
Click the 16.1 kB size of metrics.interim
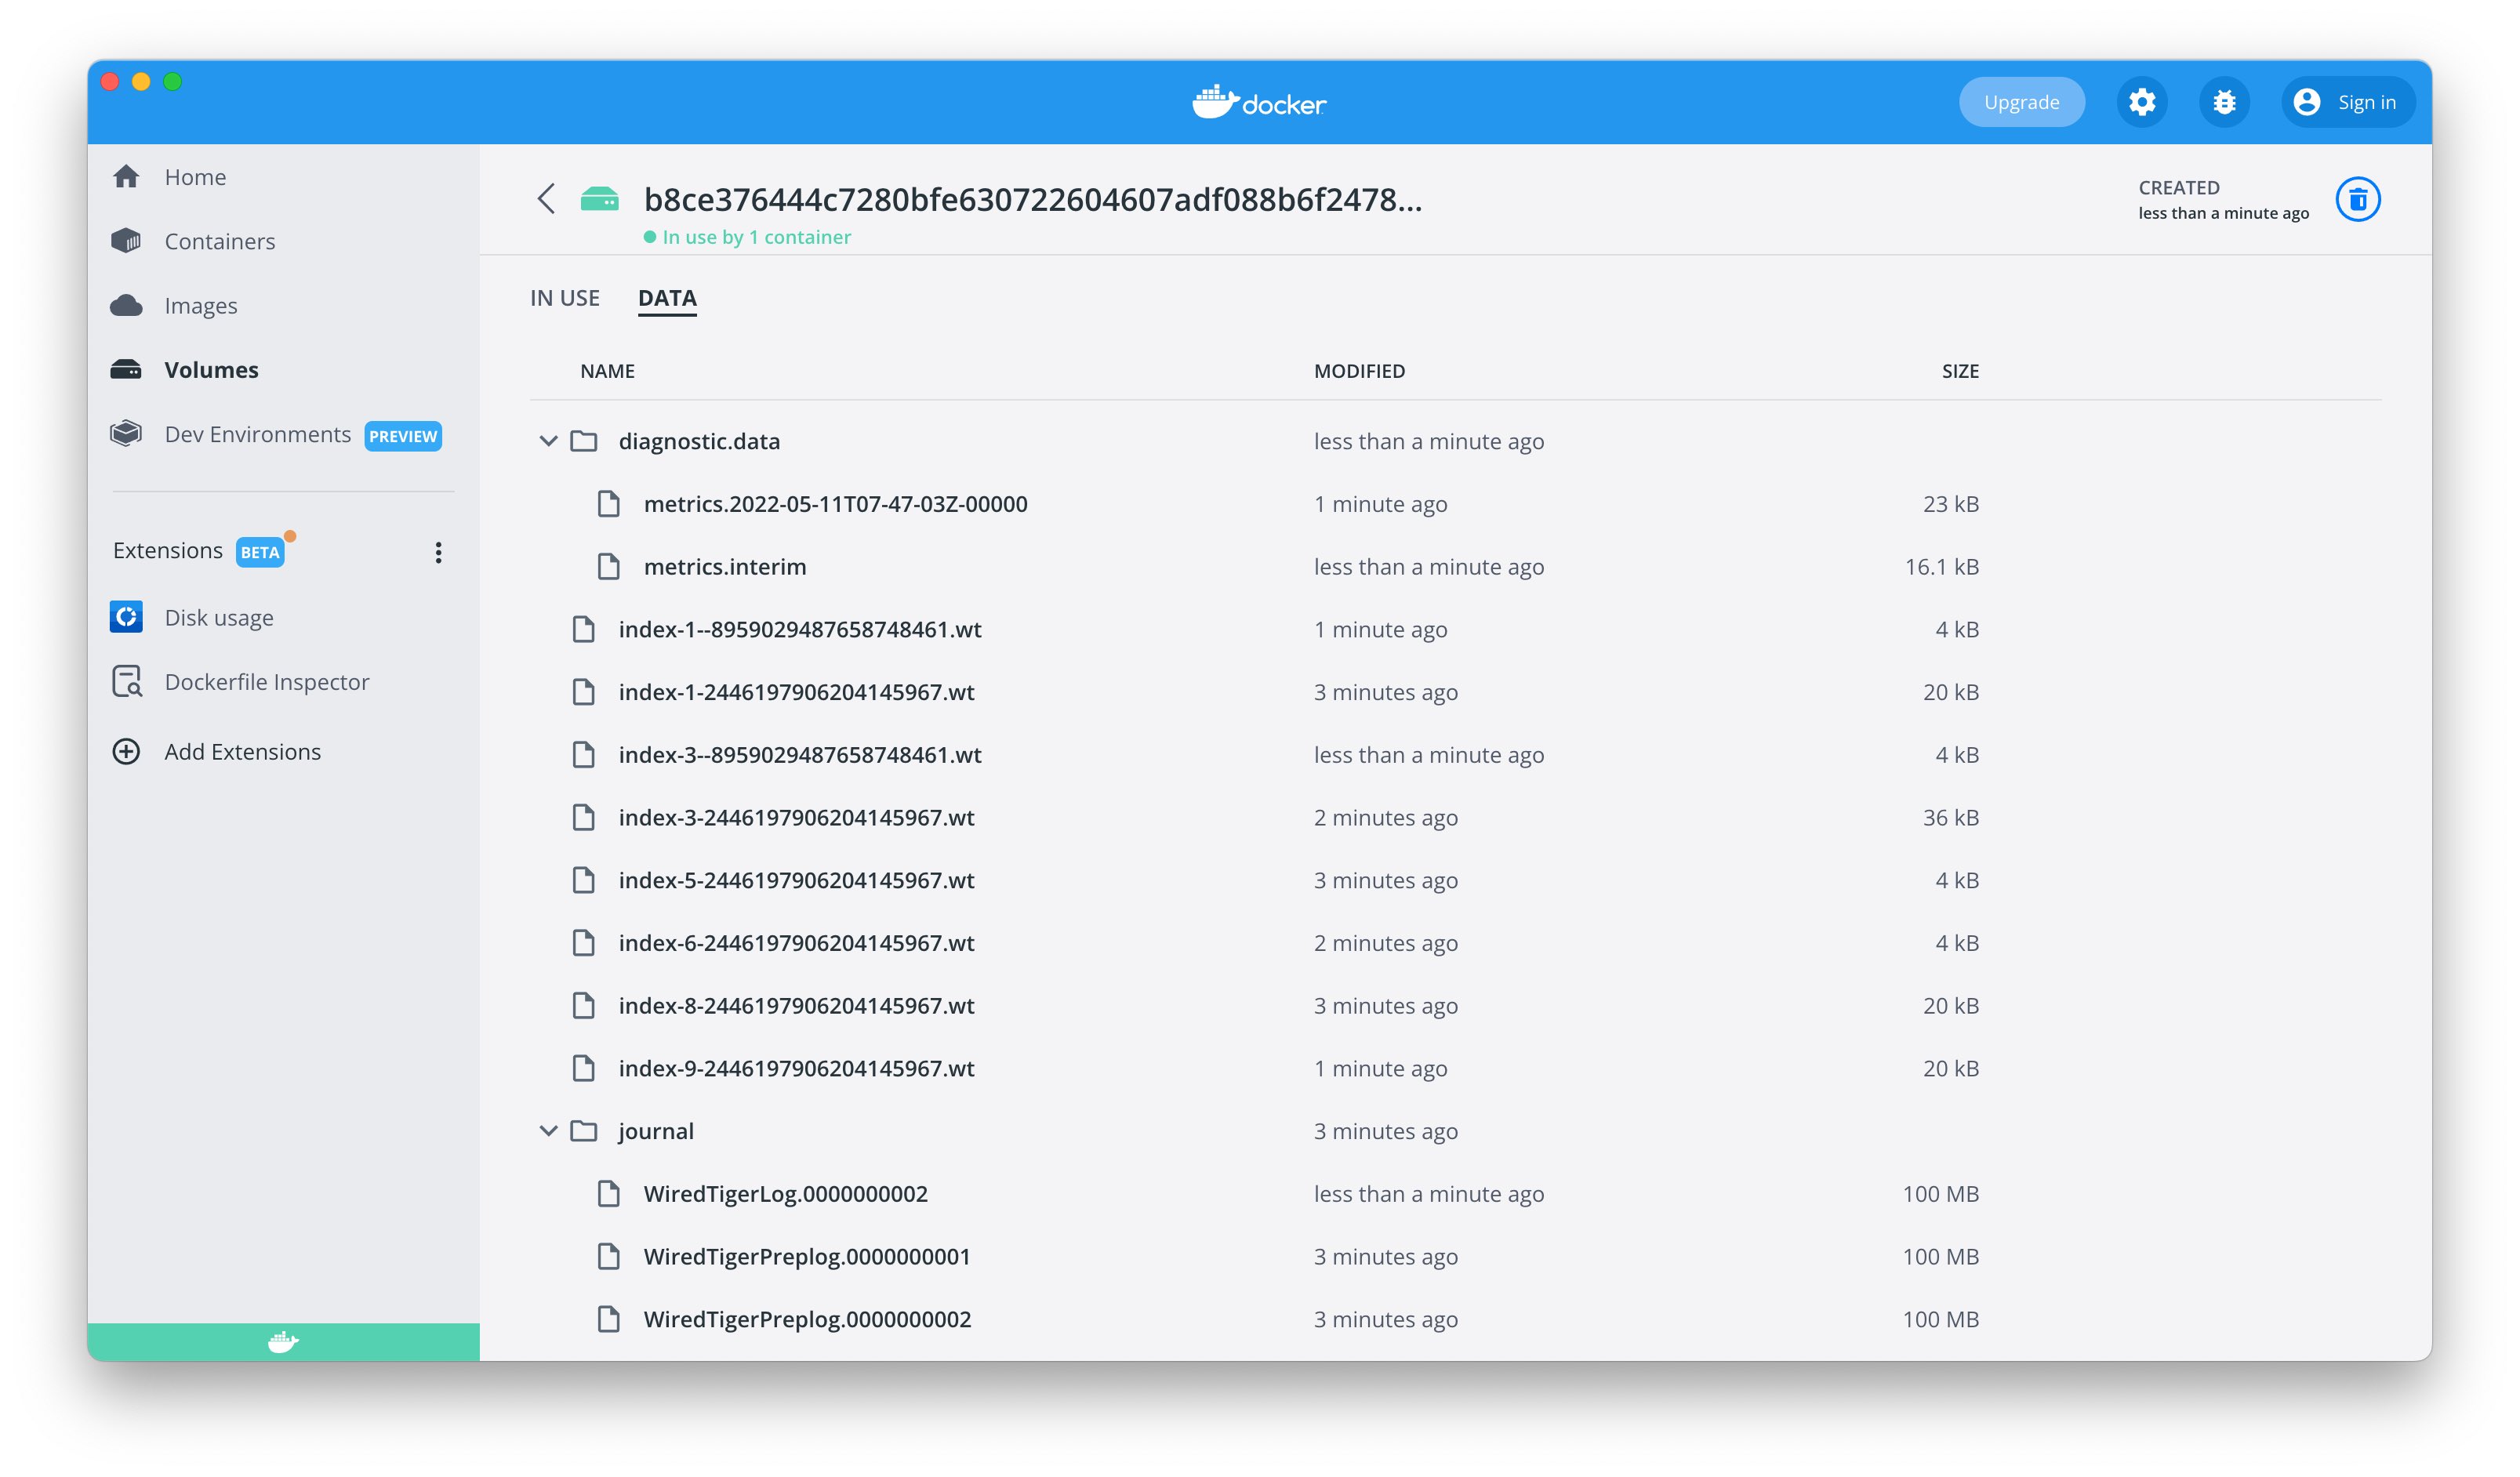coord(1942,567)
